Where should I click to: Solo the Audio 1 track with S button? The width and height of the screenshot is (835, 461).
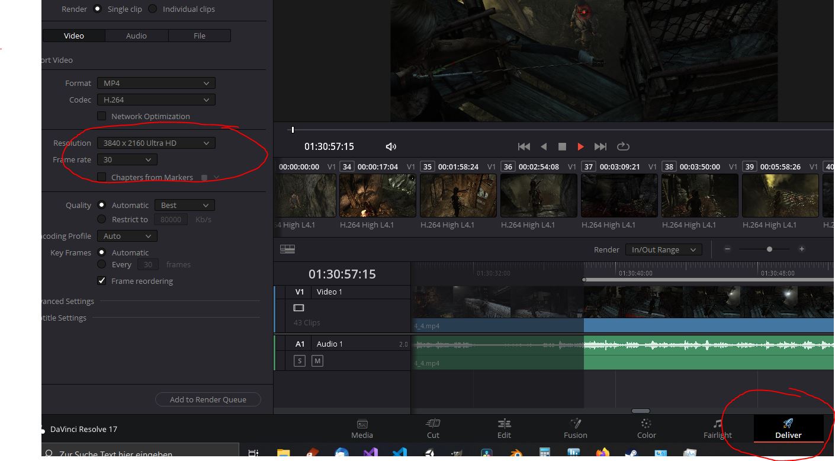[300, 360]
